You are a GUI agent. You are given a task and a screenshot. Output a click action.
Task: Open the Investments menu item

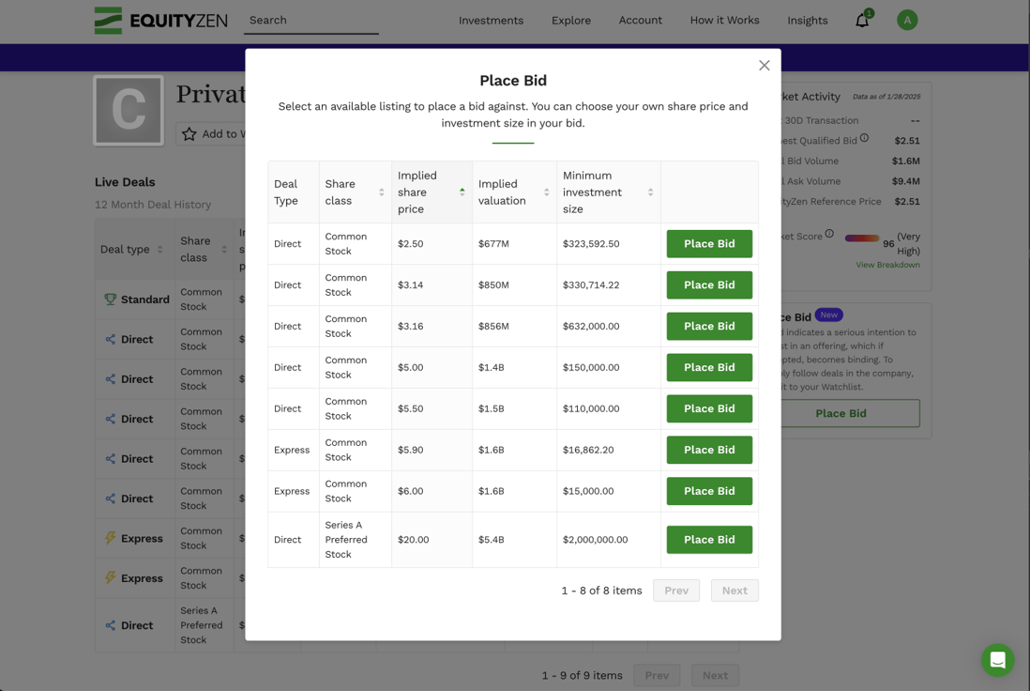[491, 20]
